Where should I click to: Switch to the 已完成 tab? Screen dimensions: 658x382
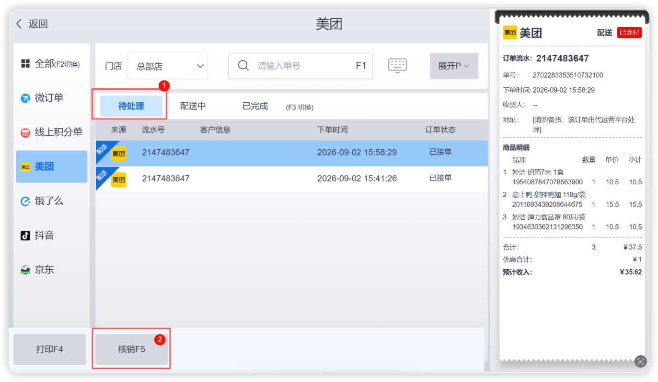[x=255, y=106]
